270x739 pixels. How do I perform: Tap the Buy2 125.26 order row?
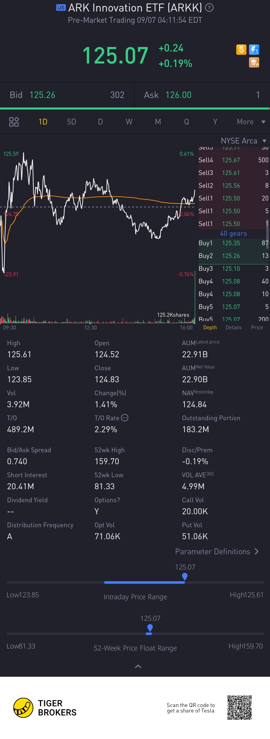tap(233, 255)
